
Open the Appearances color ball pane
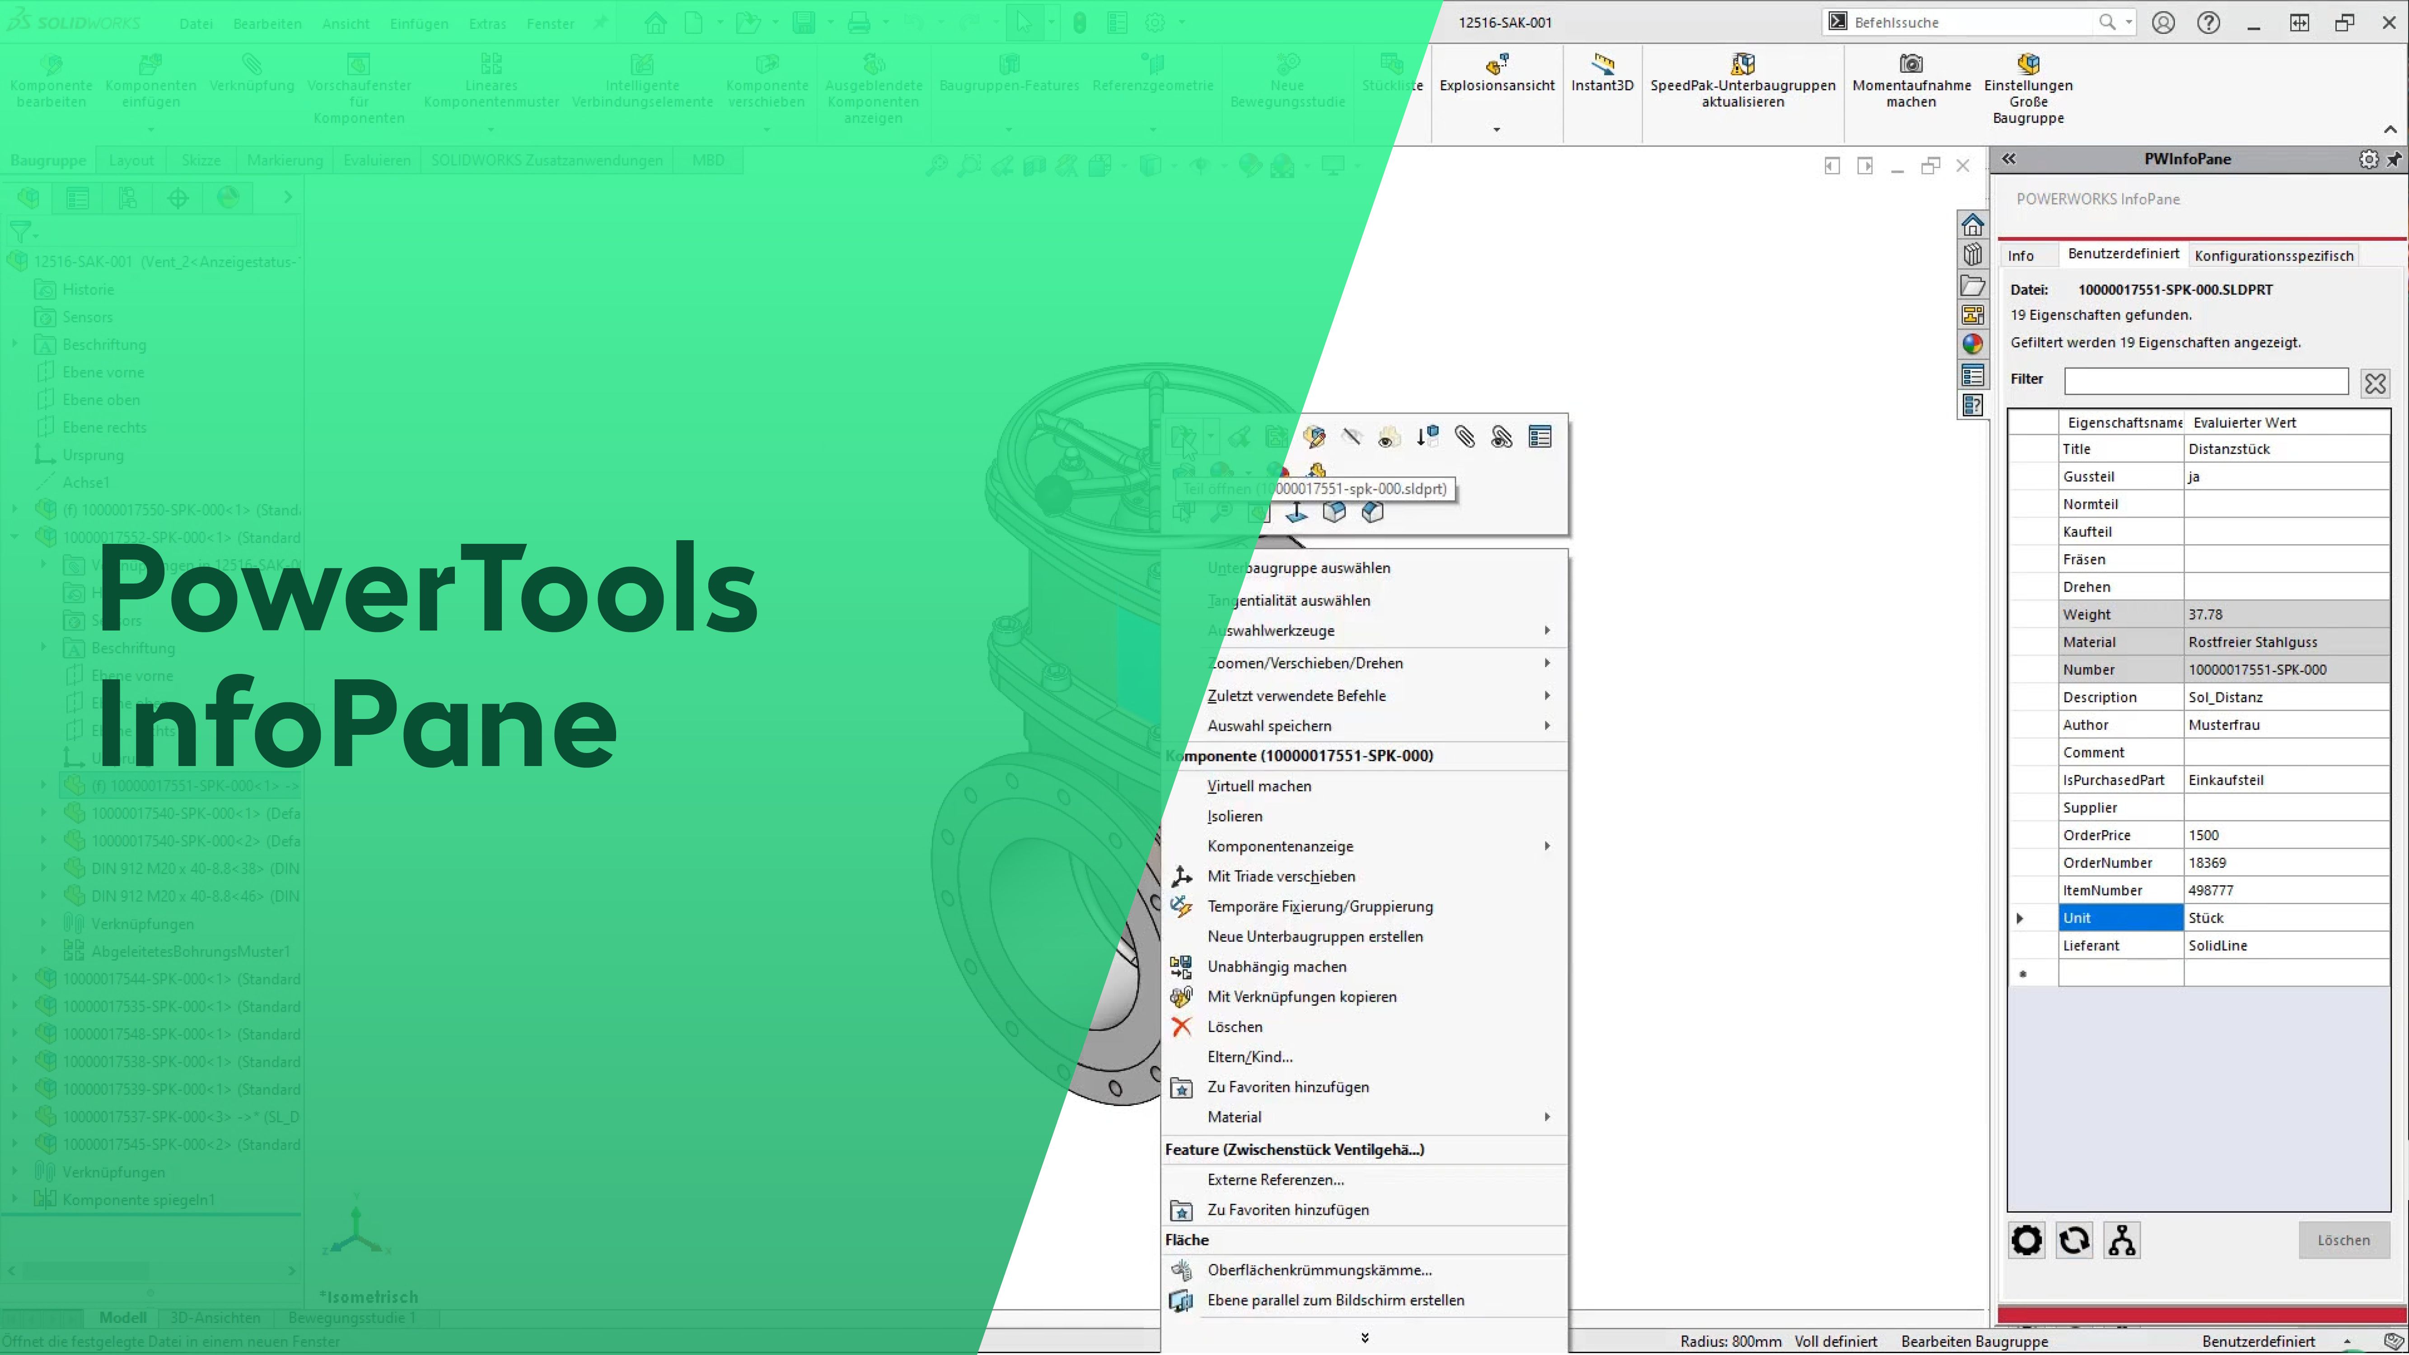click(x=1972, y=344)
